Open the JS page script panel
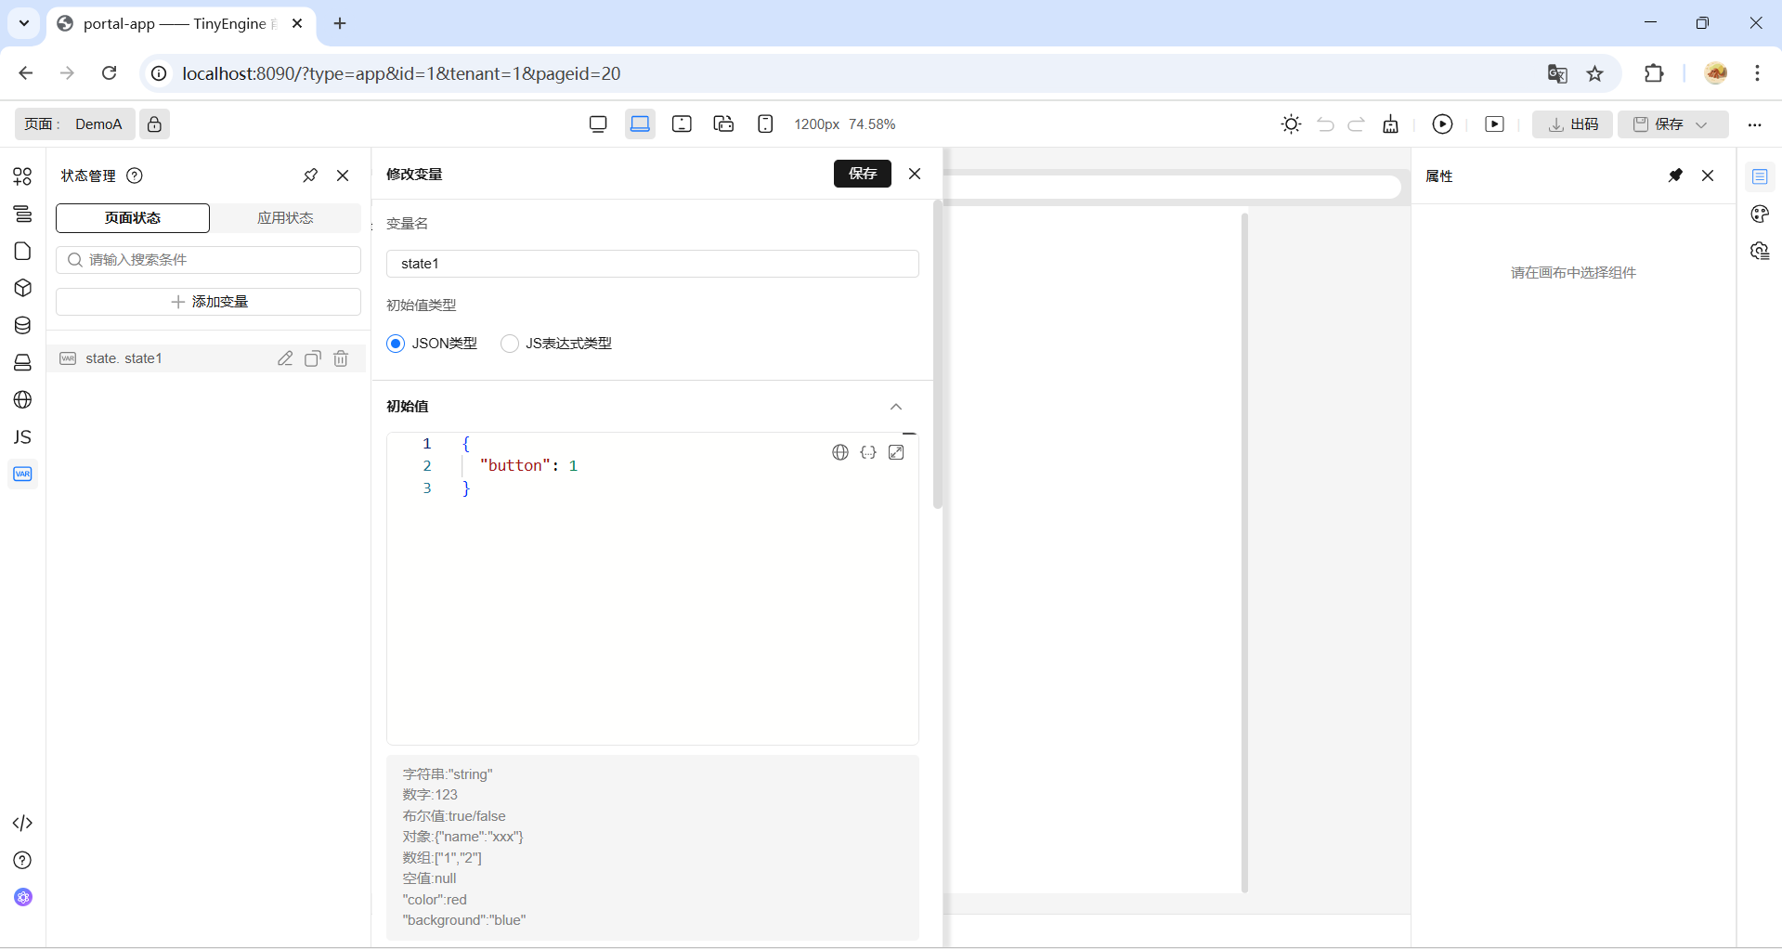 pyautogui.click(x=22, y=436)
